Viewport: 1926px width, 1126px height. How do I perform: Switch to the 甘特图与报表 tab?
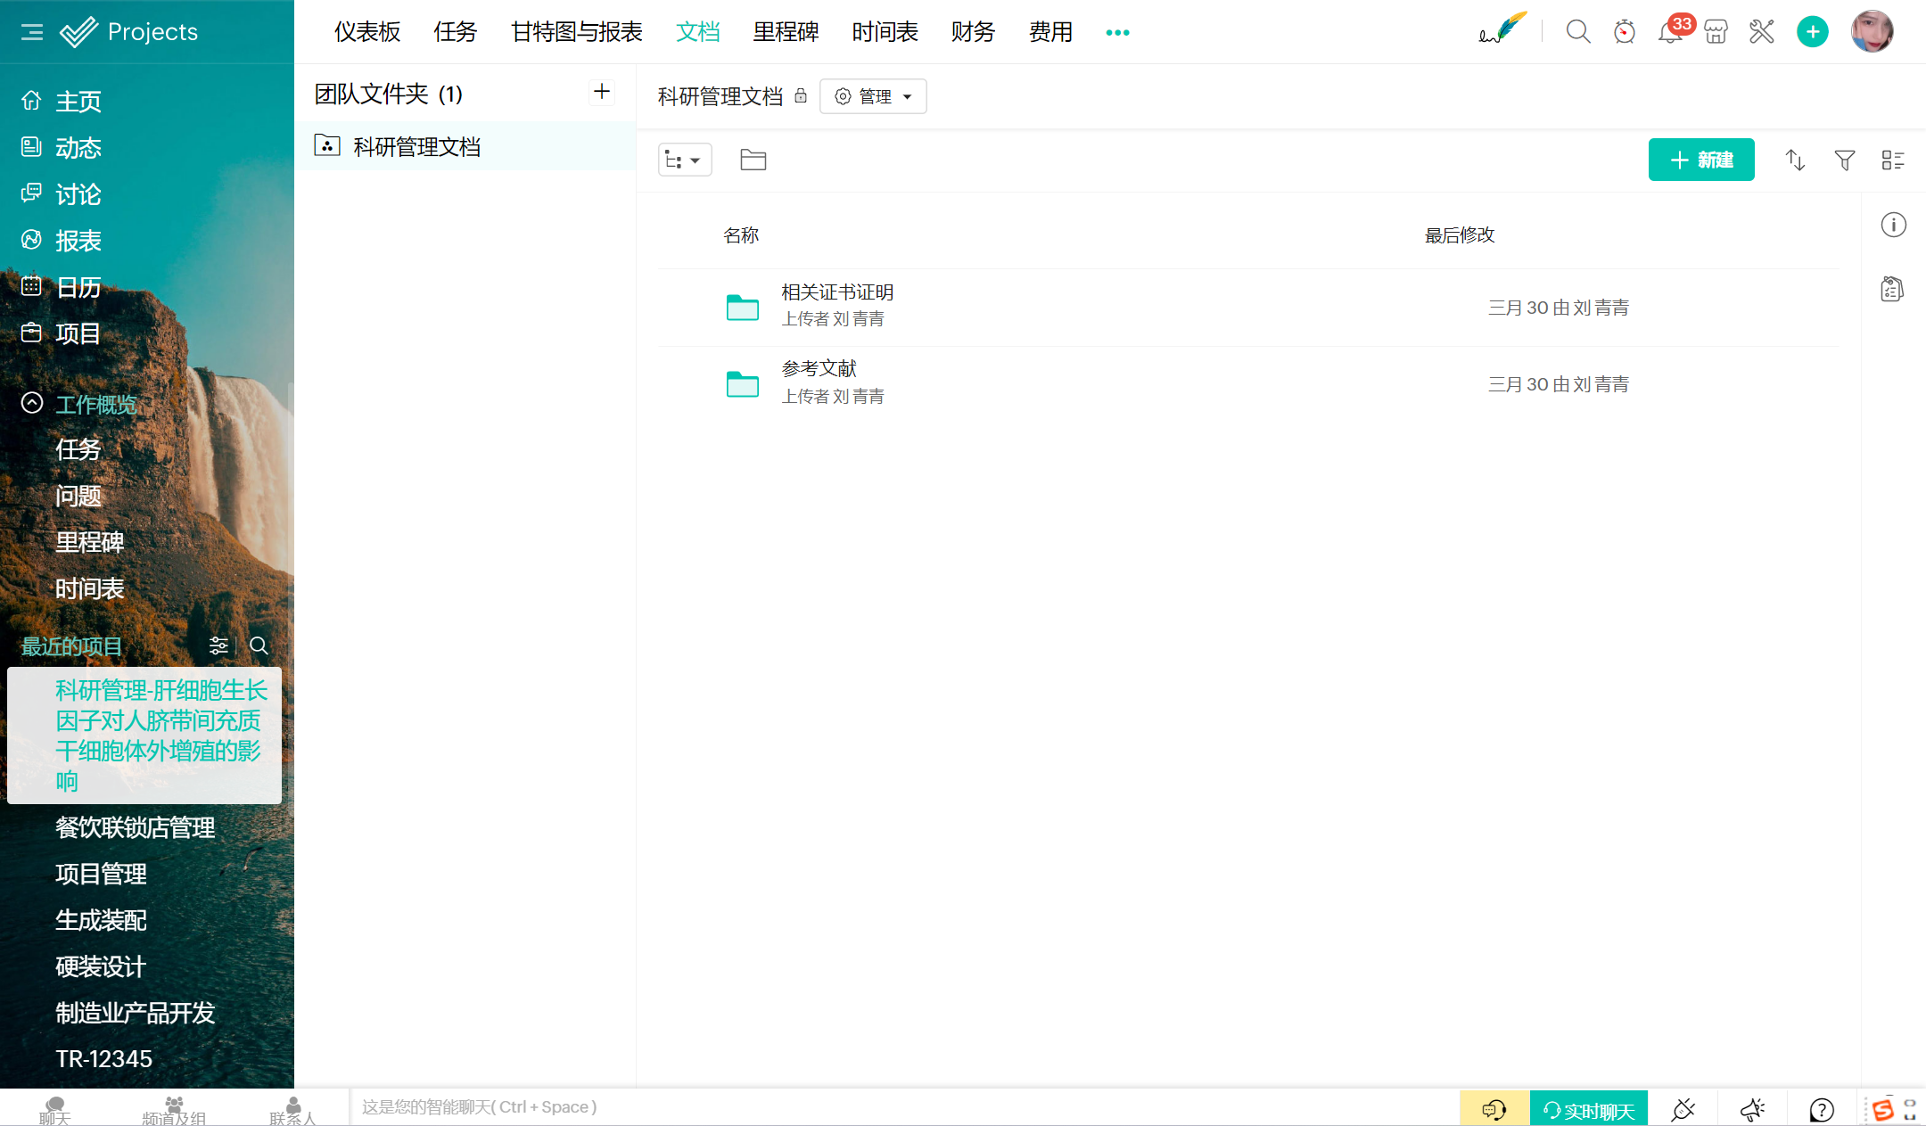(x=576, y=32)
